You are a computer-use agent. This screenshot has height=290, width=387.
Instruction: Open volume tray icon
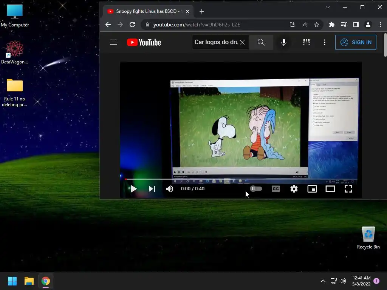coord(342,281)
